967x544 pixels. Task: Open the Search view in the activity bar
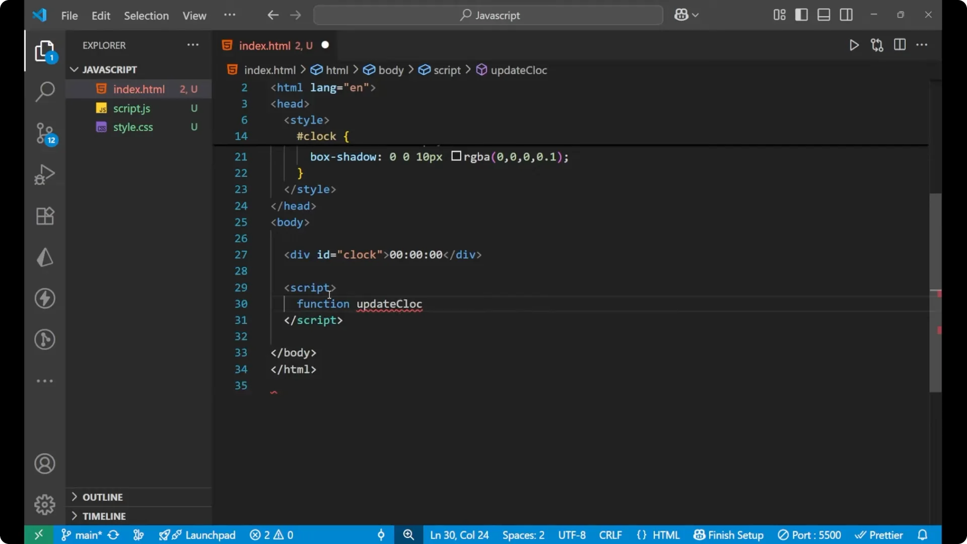[45, 92]
